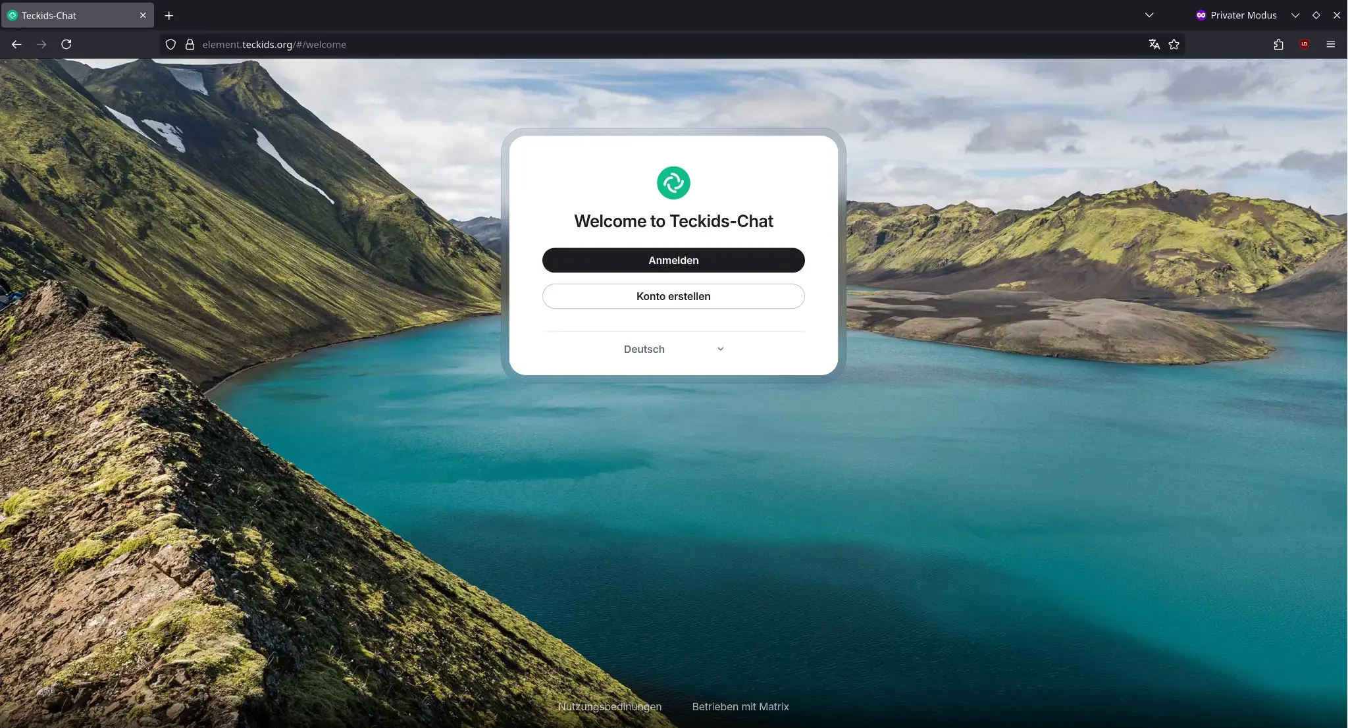This screenshot has width=1348, height=728.
Task: Bookmark this page with the star icon
Action: pos(1174,44)
